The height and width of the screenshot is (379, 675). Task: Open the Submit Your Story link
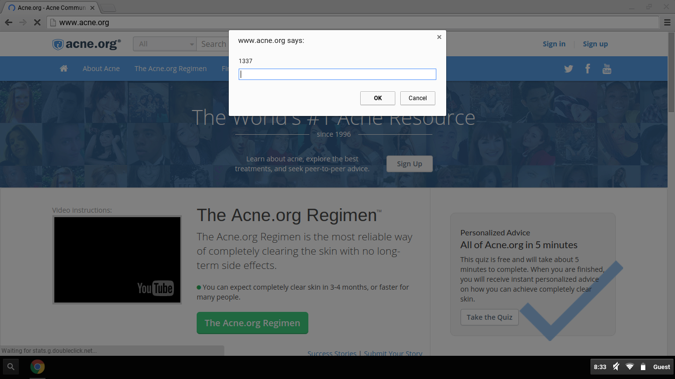[393, 353]
